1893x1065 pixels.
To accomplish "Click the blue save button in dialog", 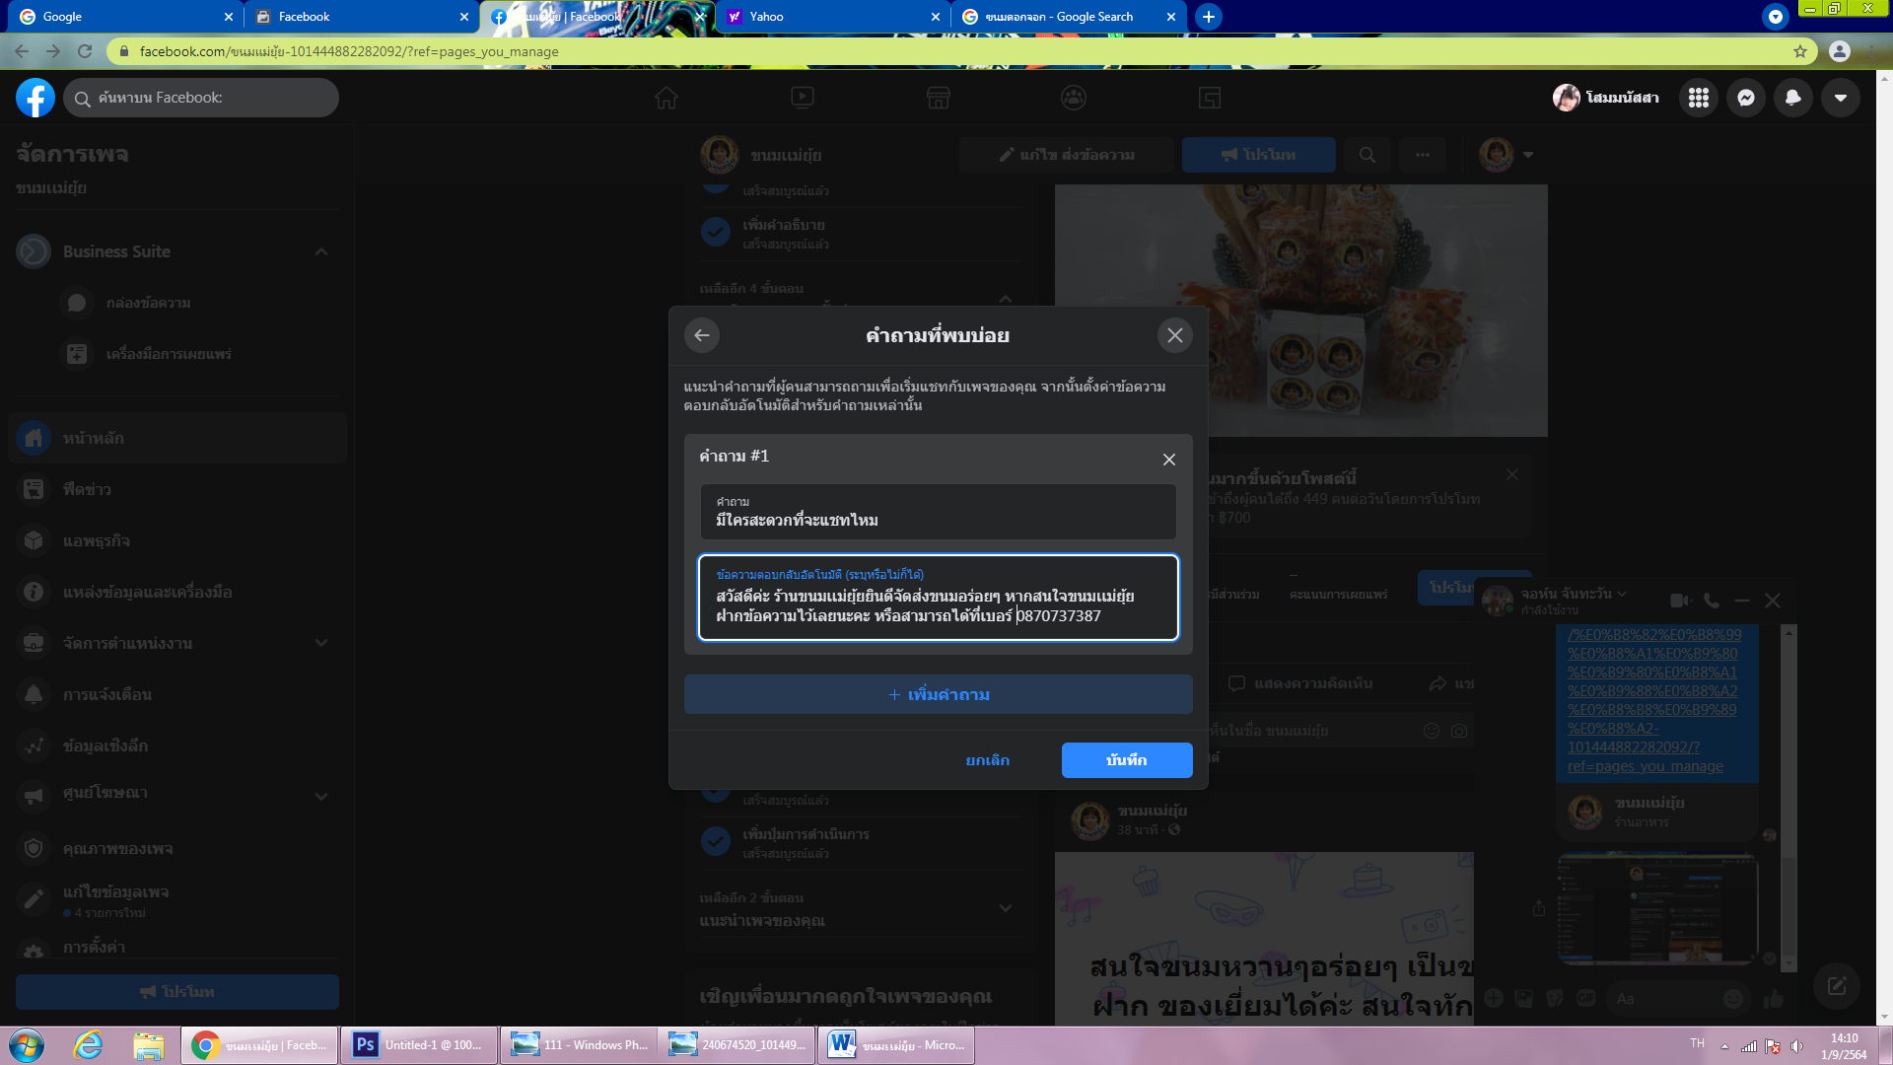I will pyautogui.click(x=1126, y=760).
